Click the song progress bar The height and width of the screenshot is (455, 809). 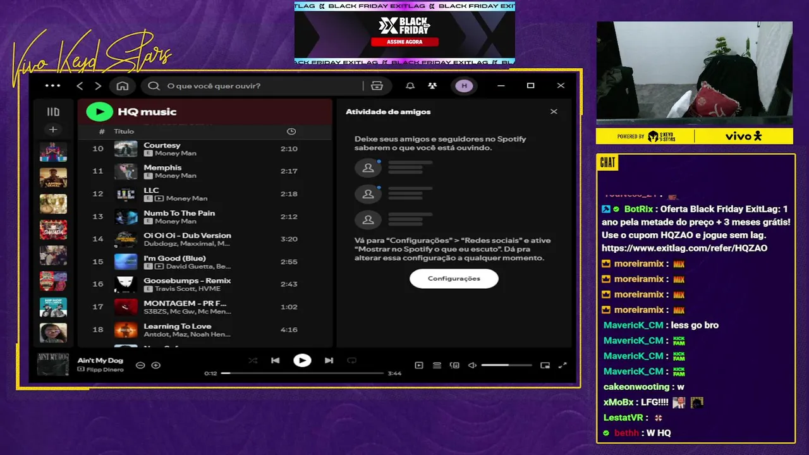click(302, 373)
